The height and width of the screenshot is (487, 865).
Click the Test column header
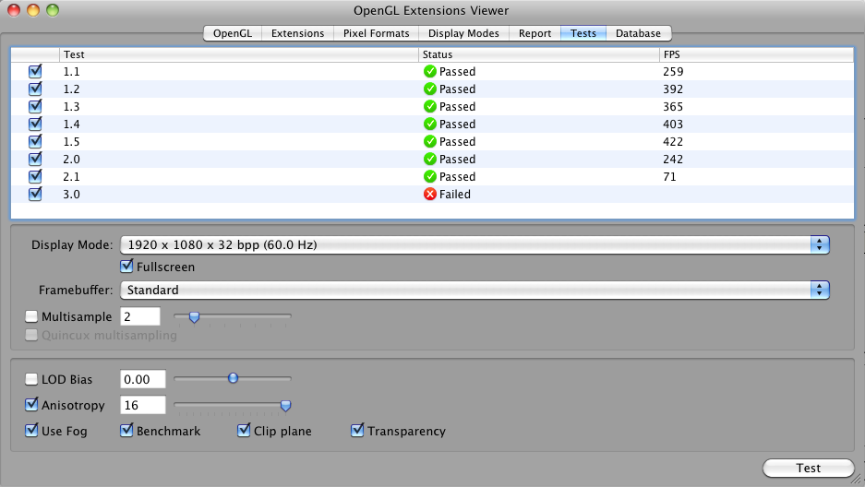tap(239, 54)
